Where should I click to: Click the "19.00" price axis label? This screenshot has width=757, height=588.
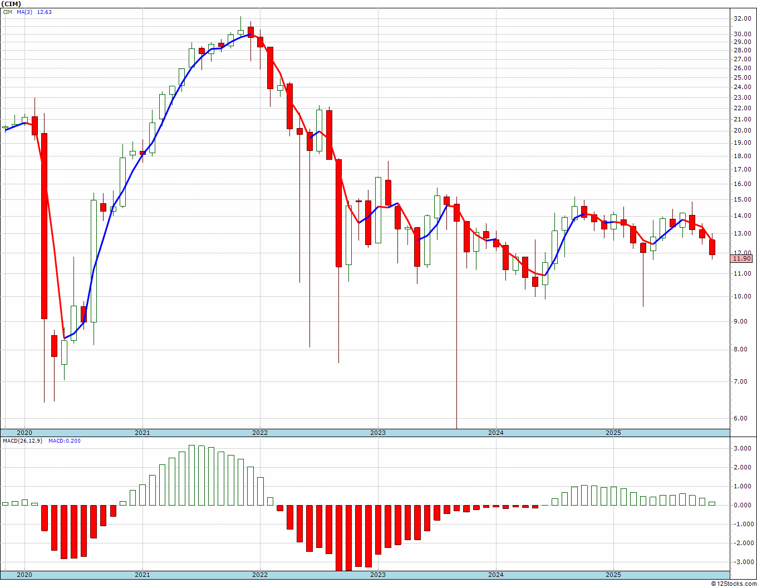tap(742, 143)
